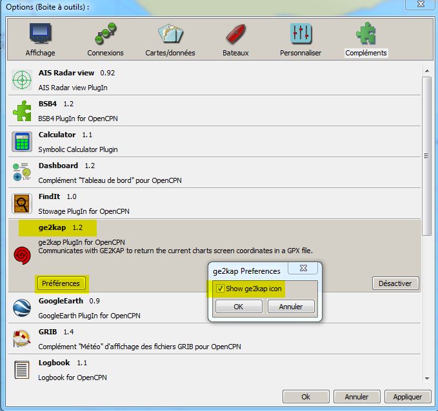Open the Personnaliser sliders icon

click(x=301, y=33)
